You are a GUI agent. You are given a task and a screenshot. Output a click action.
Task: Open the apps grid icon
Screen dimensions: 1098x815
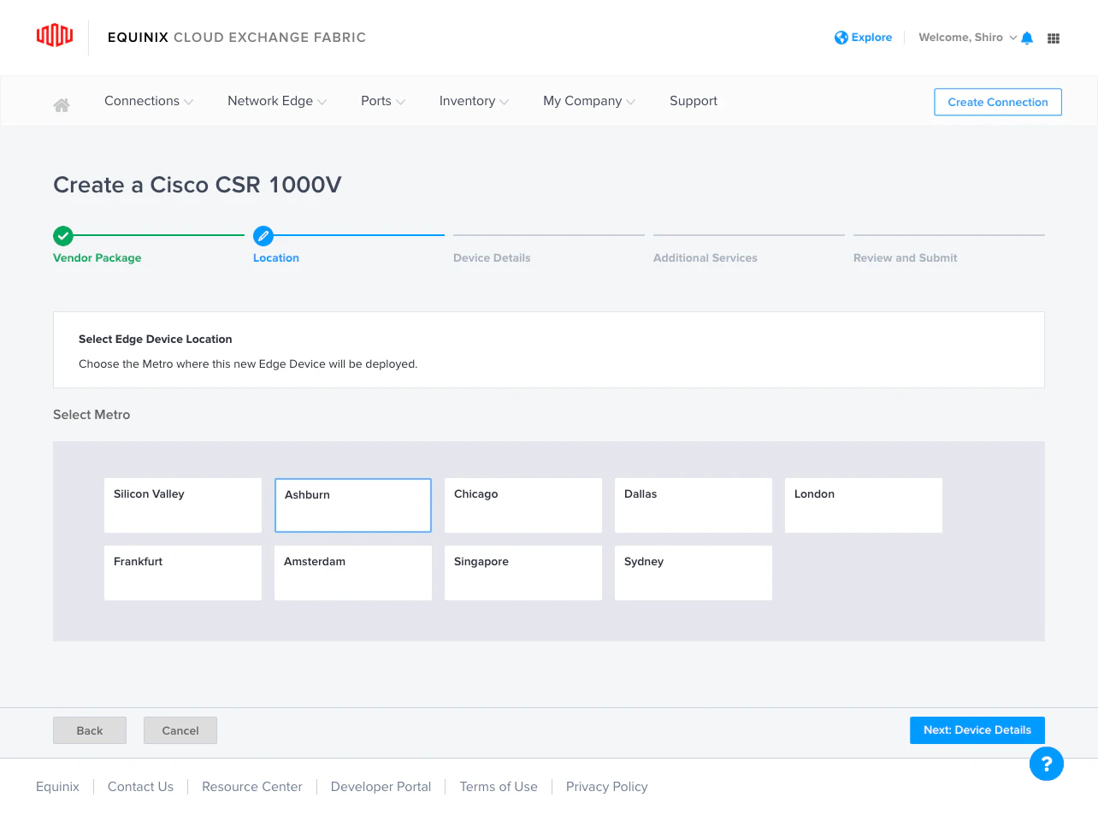click(1054, 38)
